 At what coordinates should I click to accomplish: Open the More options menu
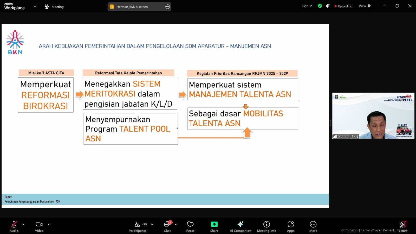click(313, 226)
